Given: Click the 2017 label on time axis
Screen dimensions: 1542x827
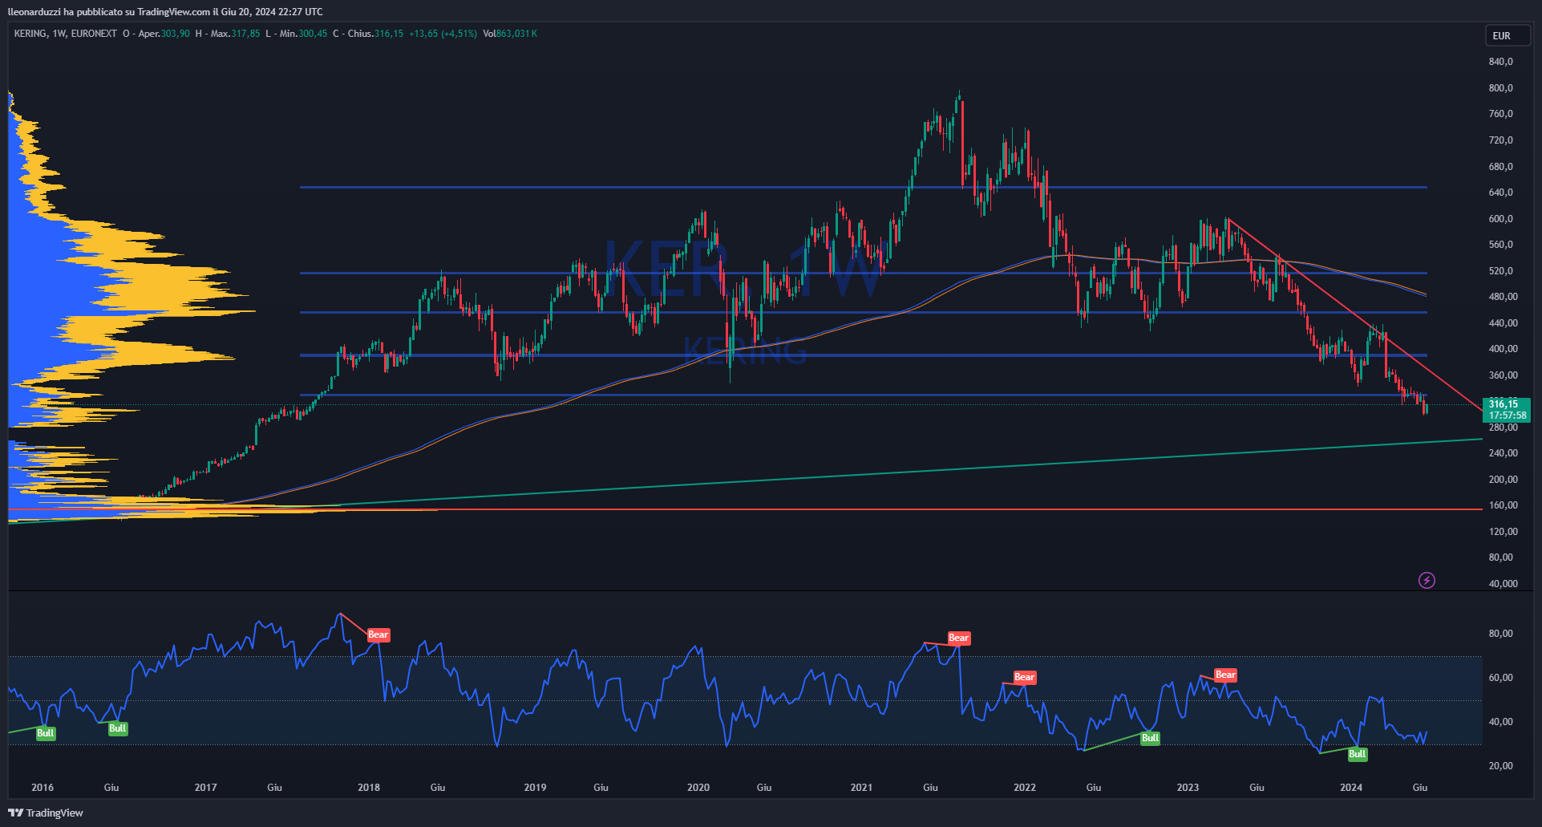Looking at the screenshot, I should point(206,787).
